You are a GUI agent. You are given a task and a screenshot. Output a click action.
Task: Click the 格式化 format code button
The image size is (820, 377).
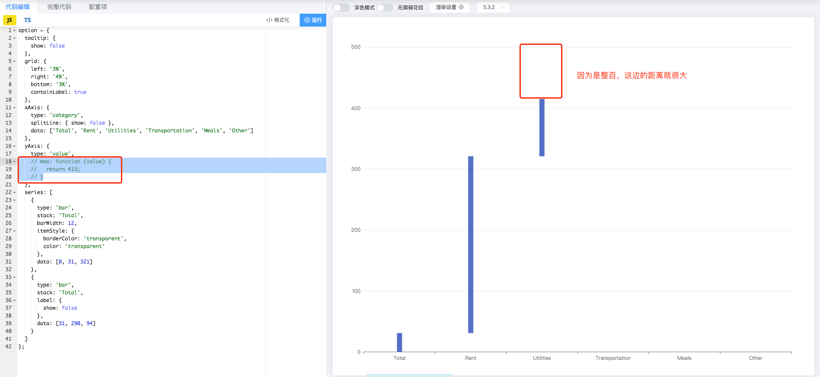[278, 20]
